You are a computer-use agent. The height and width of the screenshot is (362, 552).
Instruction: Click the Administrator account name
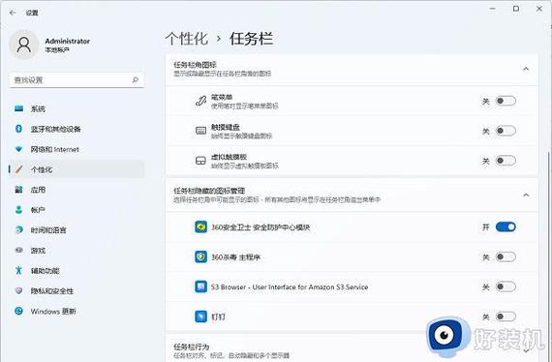pos(67,41)
